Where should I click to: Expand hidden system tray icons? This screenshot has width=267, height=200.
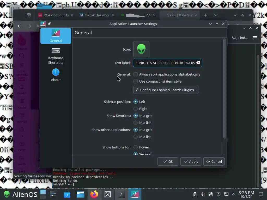coord(234,194)
